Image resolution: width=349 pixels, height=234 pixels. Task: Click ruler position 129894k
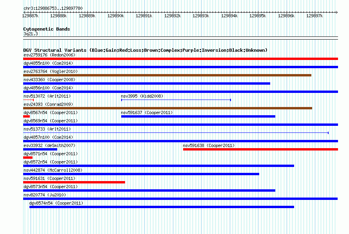(229, 16)
